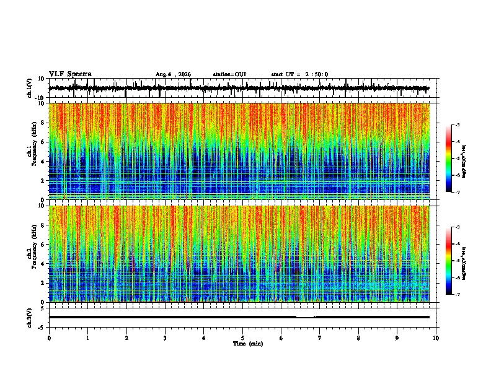Click time-axis tick label "3"
This screenshot has width=491, height=379.
point(165,338)
